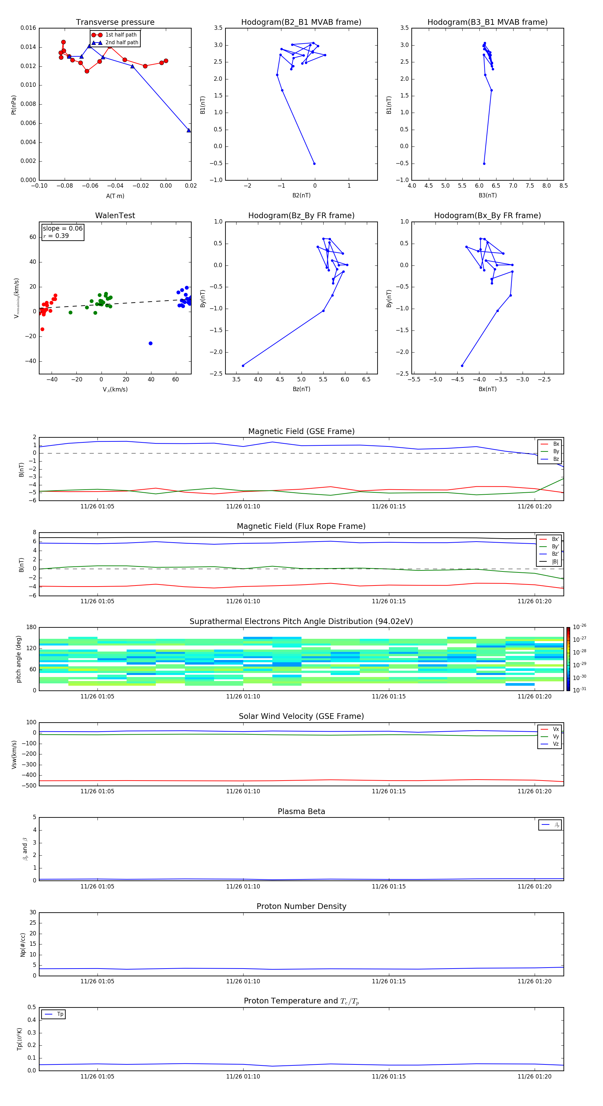Click '11/26 01:10' tick under pitch angle plot

[x=243, y=696]
